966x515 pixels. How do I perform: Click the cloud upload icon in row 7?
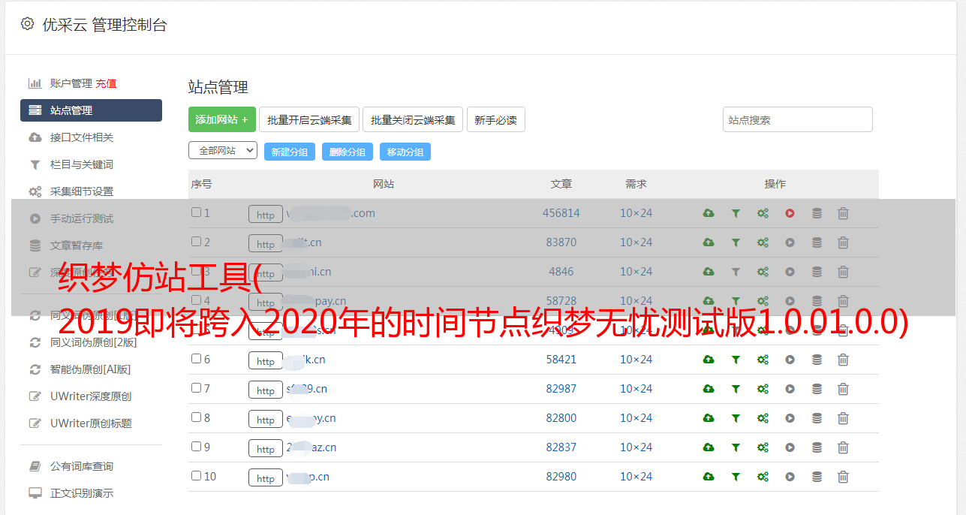[709, 389]
